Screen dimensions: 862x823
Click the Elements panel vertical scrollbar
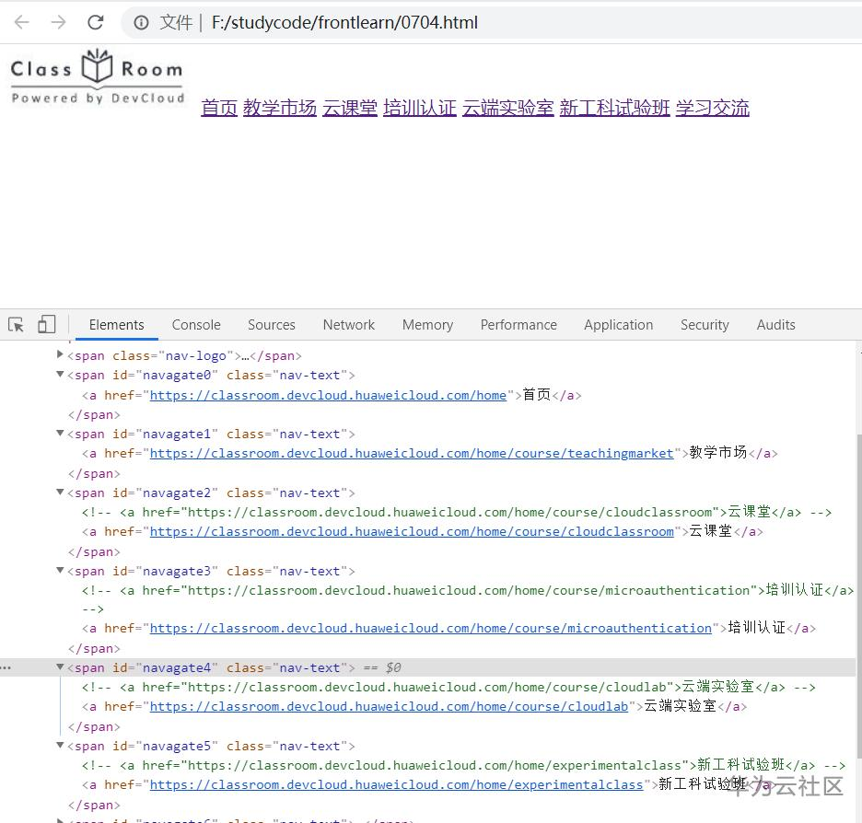pos(858,597)
